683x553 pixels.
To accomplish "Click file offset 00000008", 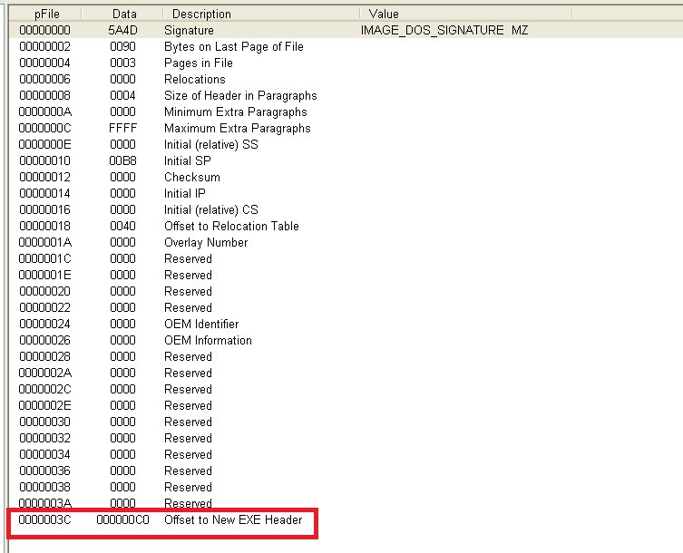I will point(44,96).
